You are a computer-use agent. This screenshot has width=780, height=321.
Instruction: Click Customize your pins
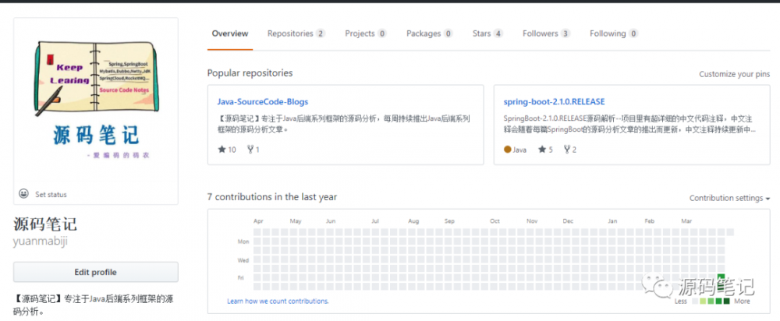click(x=734, y=75)
